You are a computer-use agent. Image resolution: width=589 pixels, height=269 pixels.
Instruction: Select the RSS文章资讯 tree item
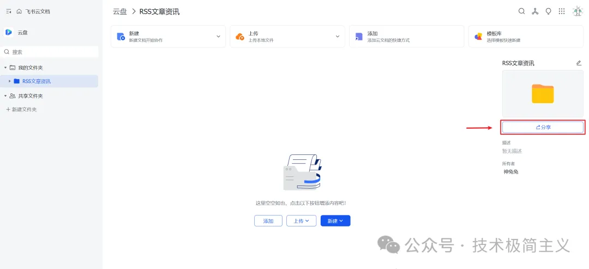click(49, 81)
